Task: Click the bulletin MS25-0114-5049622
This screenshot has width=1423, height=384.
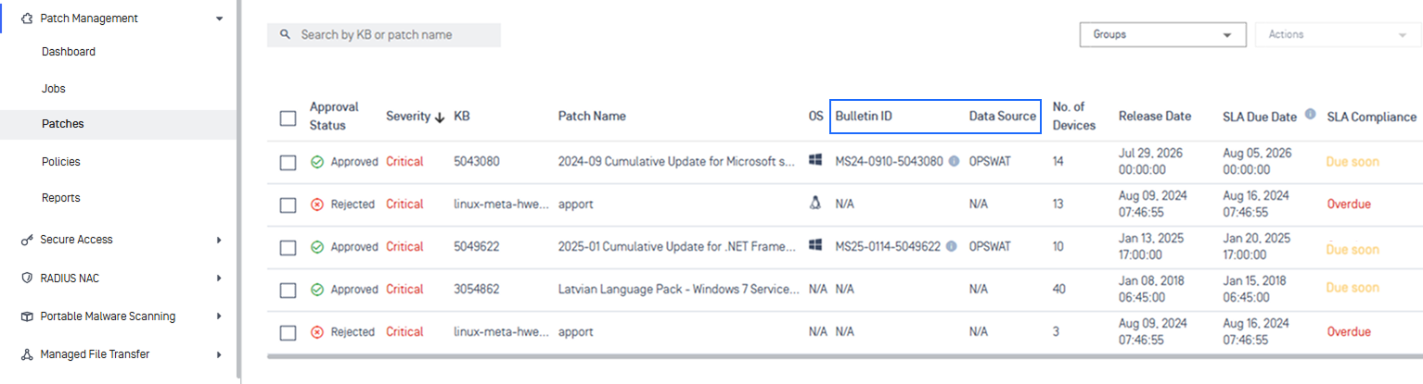Action: (888, 246)
